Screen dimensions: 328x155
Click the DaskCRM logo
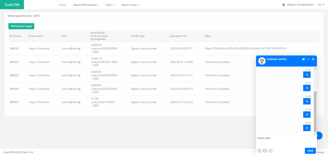point(12,5)
